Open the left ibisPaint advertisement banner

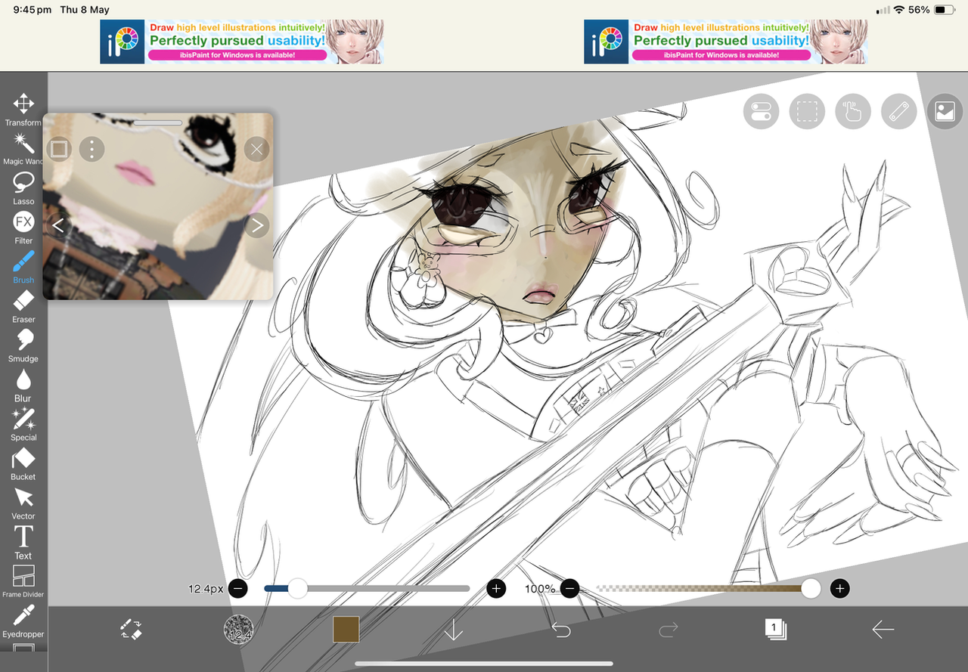click(242, 42)
